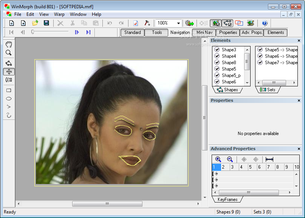Viewport: 305px width, 218px height.
Task: Click the Cut scissors icon
Action: (x=73, y=23)
